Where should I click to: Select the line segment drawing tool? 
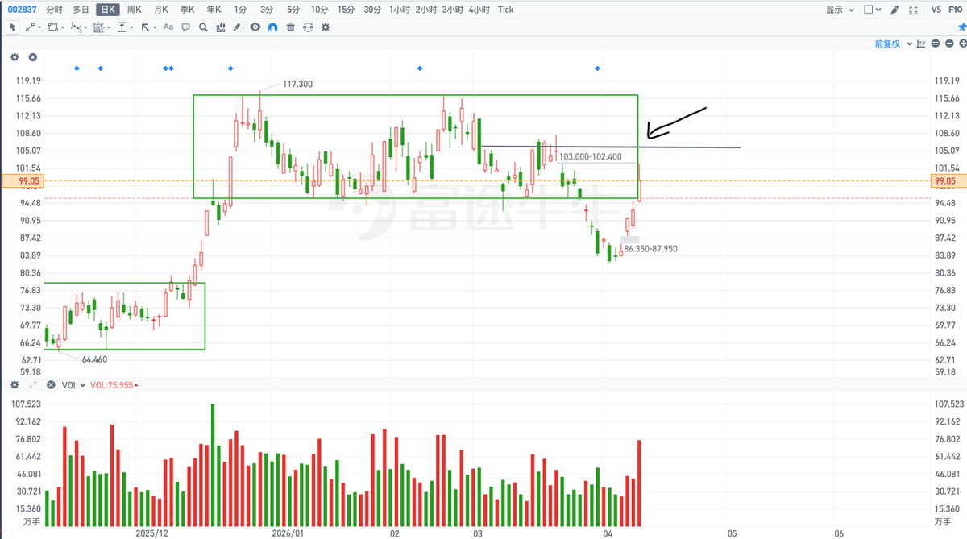(29, 27)
